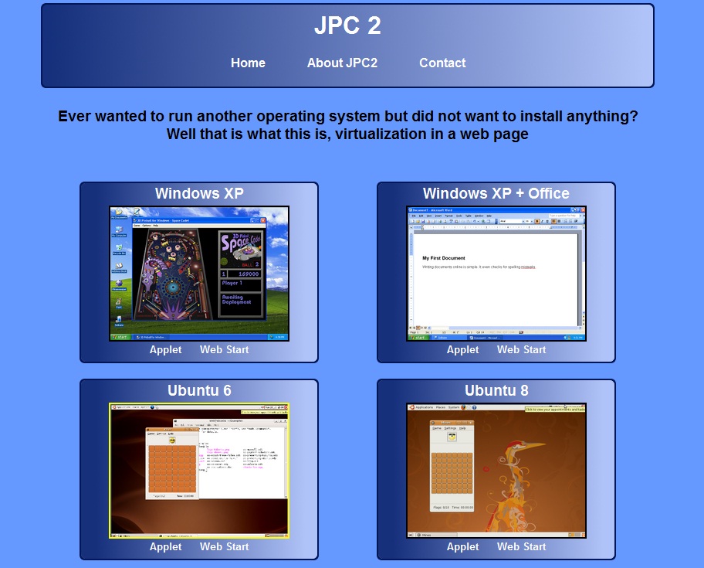Open the Contact page link
The height and width of the screenshot is (568, 704).
pos(442,63)
